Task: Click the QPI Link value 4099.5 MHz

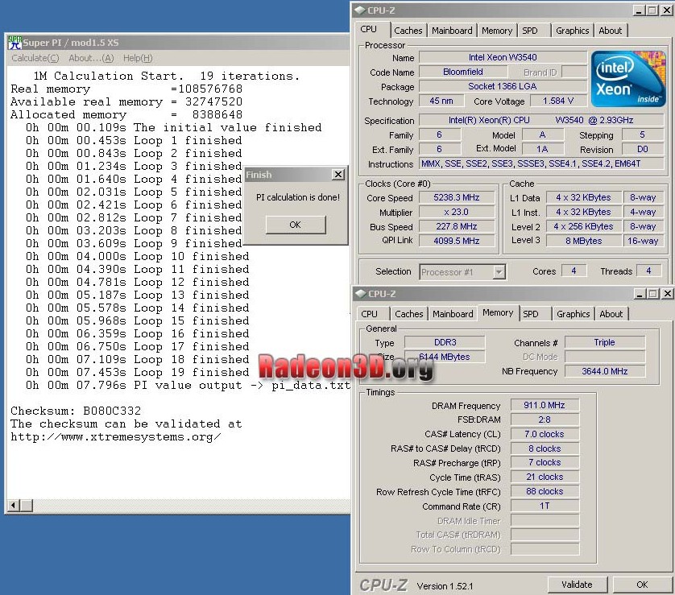Action: pyautogui.click(x=457, y=241)
